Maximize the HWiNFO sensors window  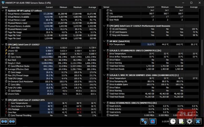coord(191,3)
